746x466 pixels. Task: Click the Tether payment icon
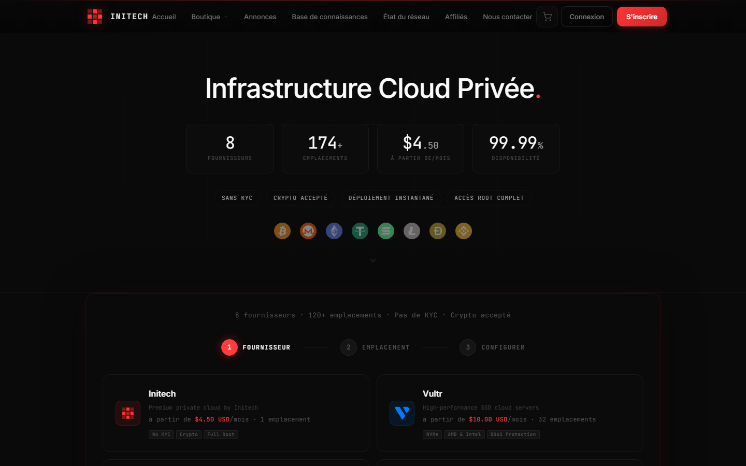tap(360, 231)
